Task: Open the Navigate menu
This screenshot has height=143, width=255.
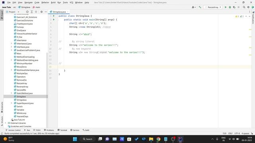Action: 28,2
